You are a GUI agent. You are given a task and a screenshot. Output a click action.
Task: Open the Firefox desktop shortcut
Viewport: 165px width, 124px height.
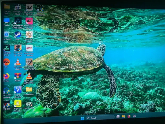click(x=6, y=76)
